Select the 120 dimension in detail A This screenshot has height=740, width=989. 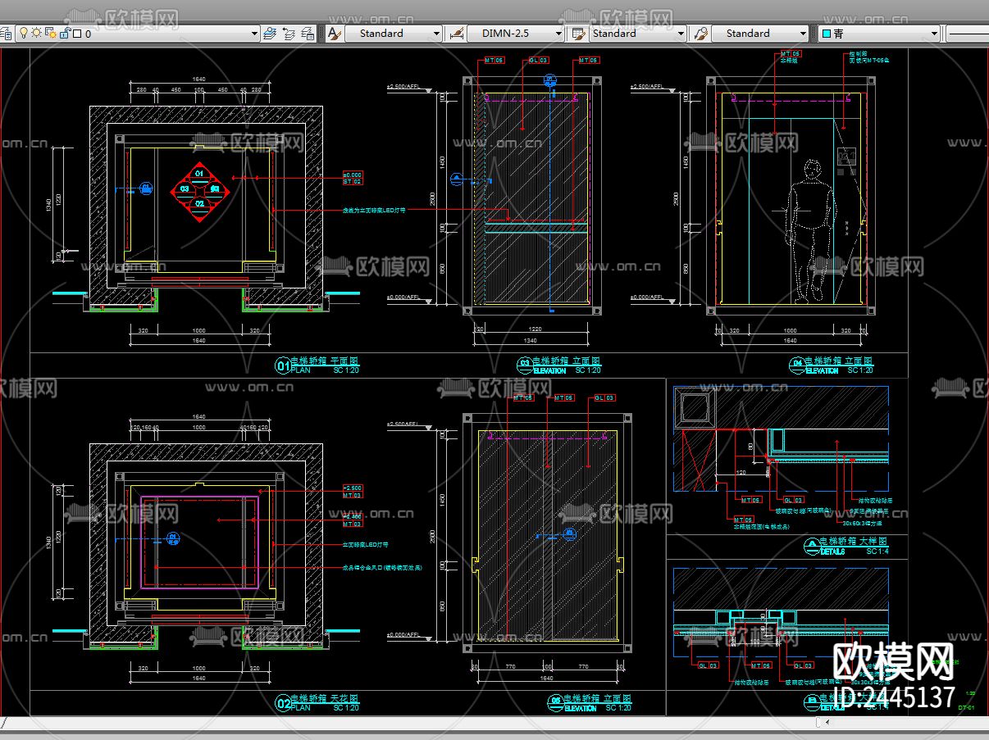click(741, 472)
